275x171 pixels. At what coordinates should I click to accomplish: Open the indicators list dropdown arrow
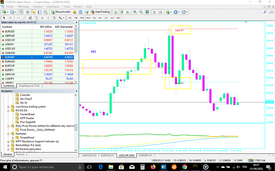171,12
